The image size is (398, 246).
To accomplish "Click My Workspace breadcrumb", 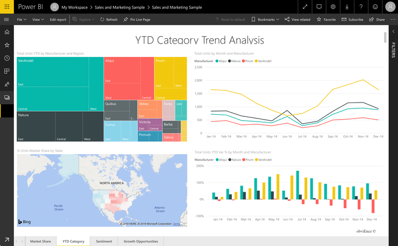I will pos(74,7).
